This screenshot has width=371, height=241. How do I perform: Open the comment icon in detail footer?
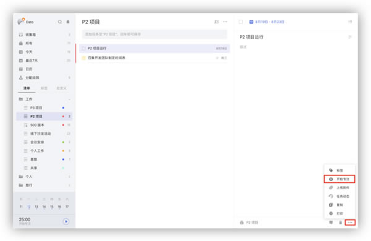[x=331, y=222]
